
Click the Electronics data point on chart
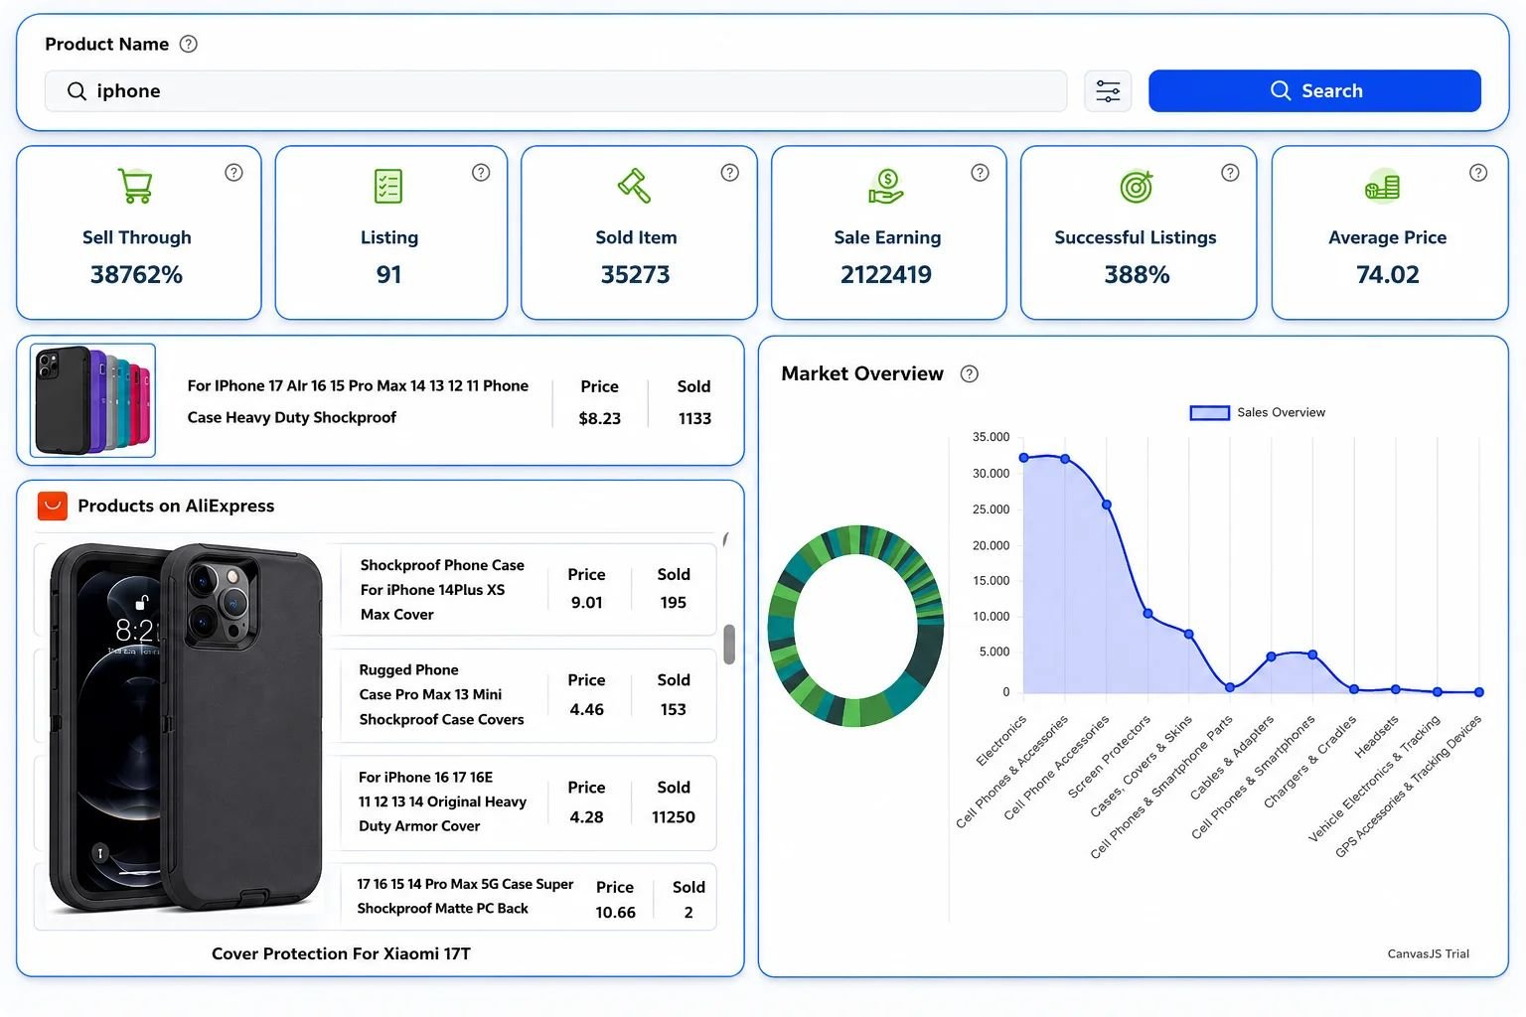pos(1023,458)
